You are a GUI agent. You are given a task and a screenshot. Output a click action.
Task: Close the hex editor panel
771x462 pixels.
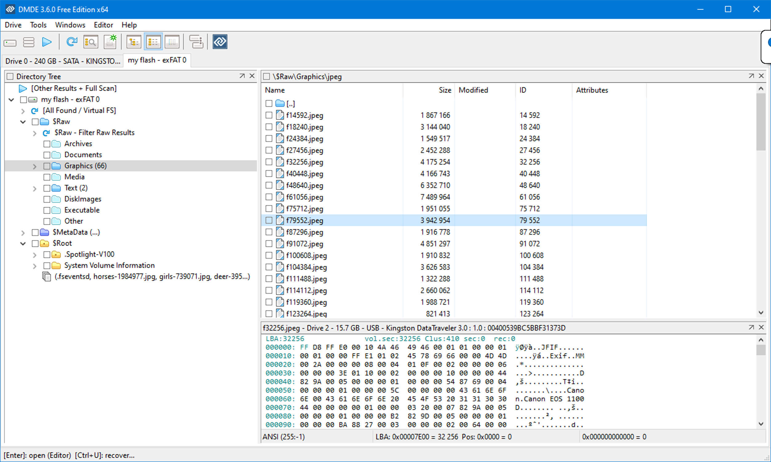761,327
